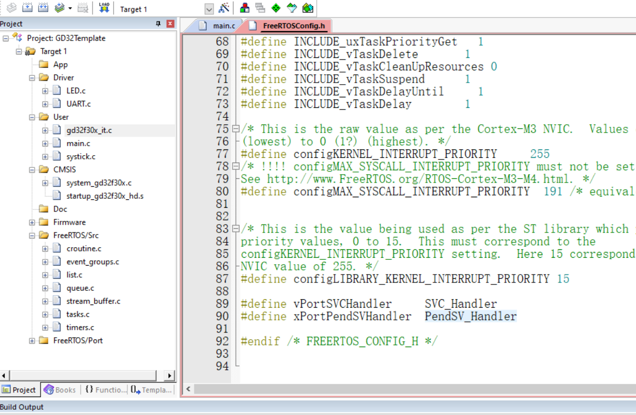Image resolution: width=636 pixels, height=415 pixels.
Task: Click project panel scrollbar right arrow
Action: tap(169, 376)
